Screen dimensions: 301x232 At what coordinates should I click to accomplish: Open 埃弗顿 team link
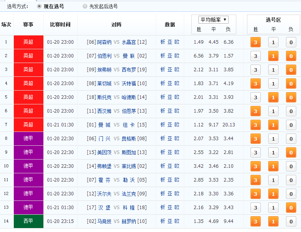click(x=104, y=70)
